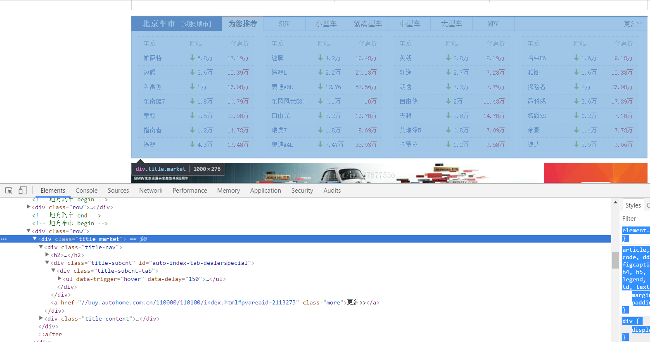
Task: Open the 艾瑞泽5 car link
Action: point(410,130)
